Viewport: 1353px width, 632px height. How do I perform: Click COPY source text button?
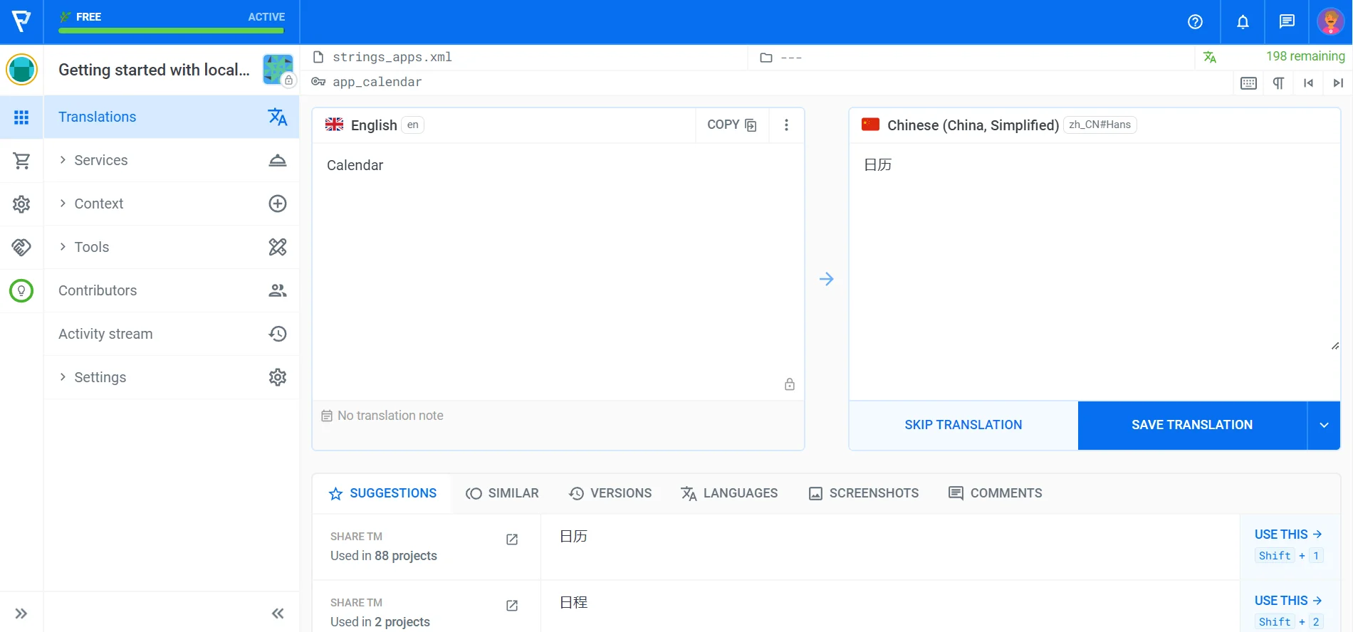tap(732, 125)
